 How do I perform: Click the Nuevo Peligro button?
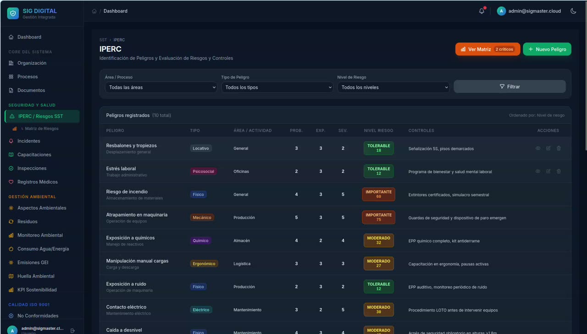(x=547, y=49)
